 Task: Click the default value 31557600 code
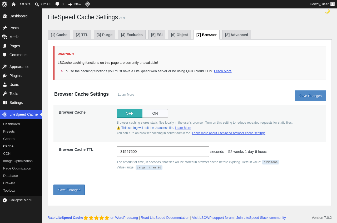(x=270, y=162)
